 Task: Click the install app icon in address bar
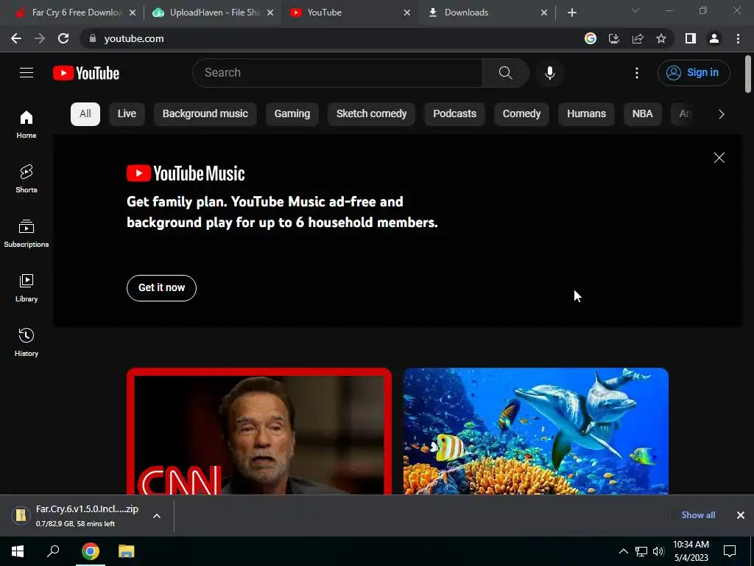[613, 38]
